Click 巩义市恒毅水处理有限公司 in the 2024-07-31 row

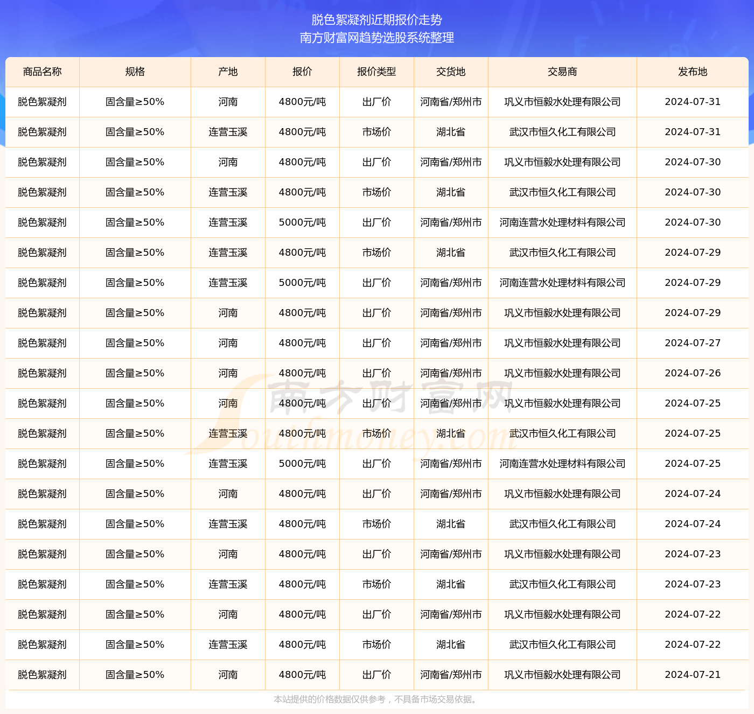tap(562, 102)
